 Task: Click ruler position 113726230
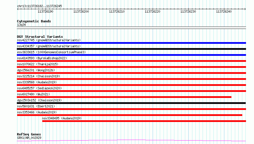[188, 11]
